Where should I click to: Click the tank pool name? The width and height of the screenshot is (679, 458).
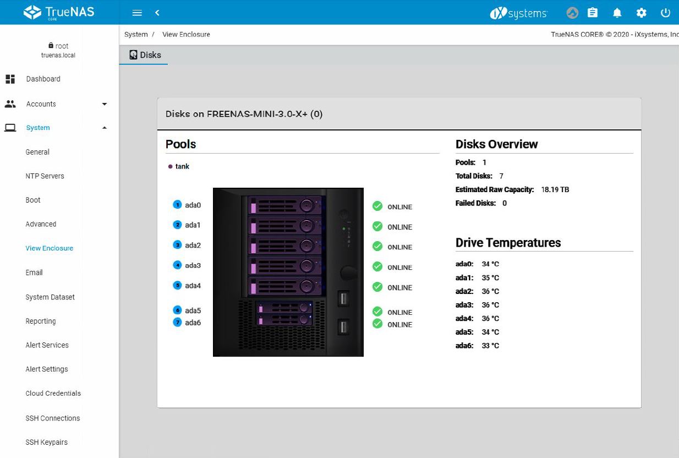[182, 166]
